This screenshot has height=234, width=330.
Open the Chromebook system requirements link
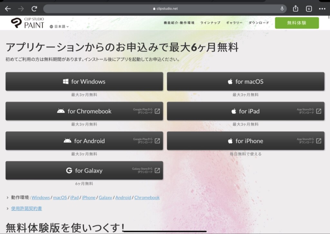click(147, 198)
